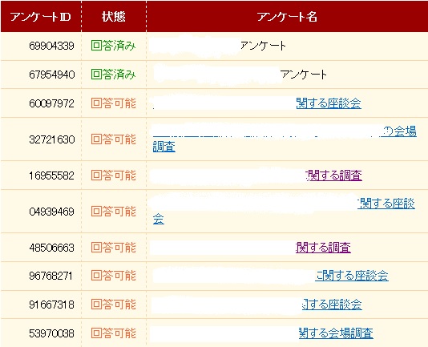Click the アンケート名 column header

click(287, 17)
